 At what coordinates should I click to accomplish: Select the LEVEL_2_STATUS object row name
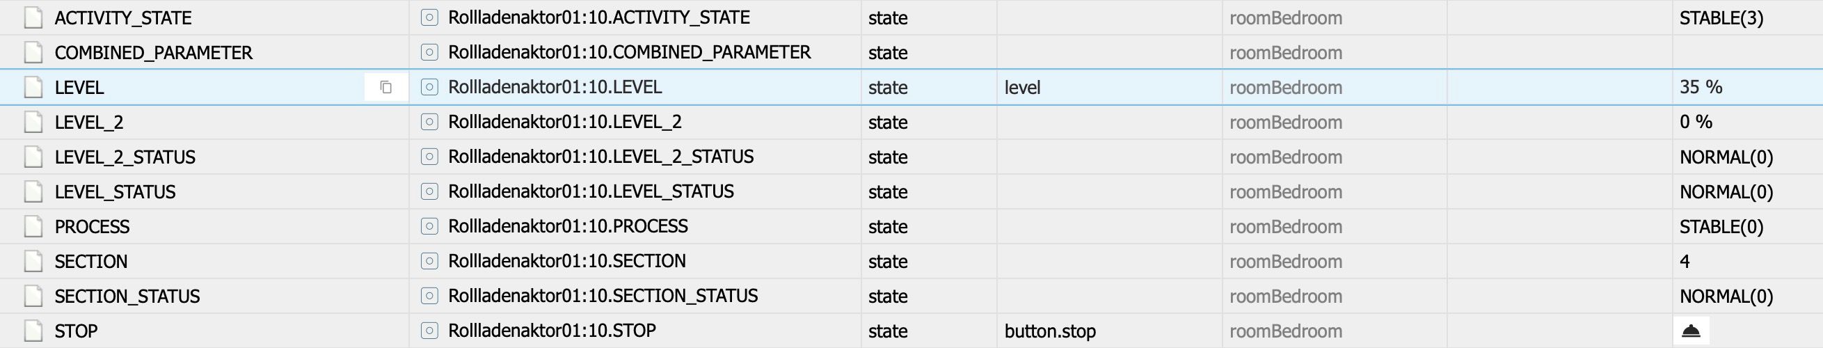(x=125, y=157)
